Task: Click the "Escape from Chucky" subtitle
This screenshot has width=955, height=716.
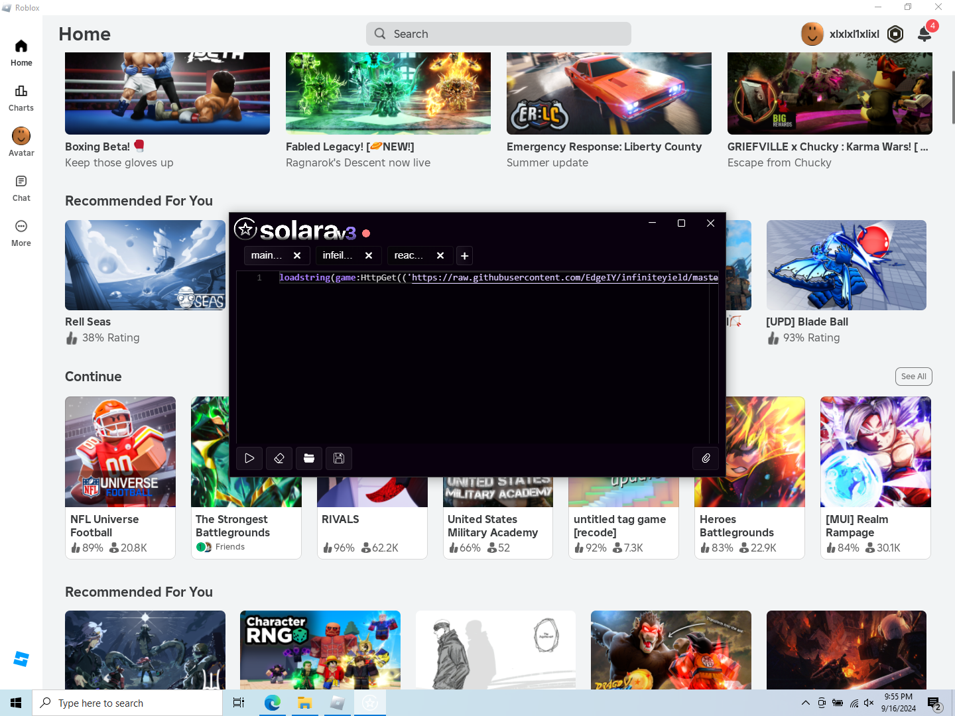Action: (x=779, y=162)
